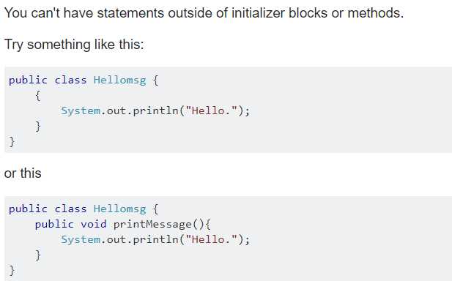Click the 'or this' text

pyautogui.click(x=23, y=173)
